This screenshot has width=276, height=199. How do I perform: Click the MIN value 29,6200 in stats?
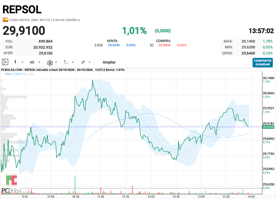click(x=248, y=47)
